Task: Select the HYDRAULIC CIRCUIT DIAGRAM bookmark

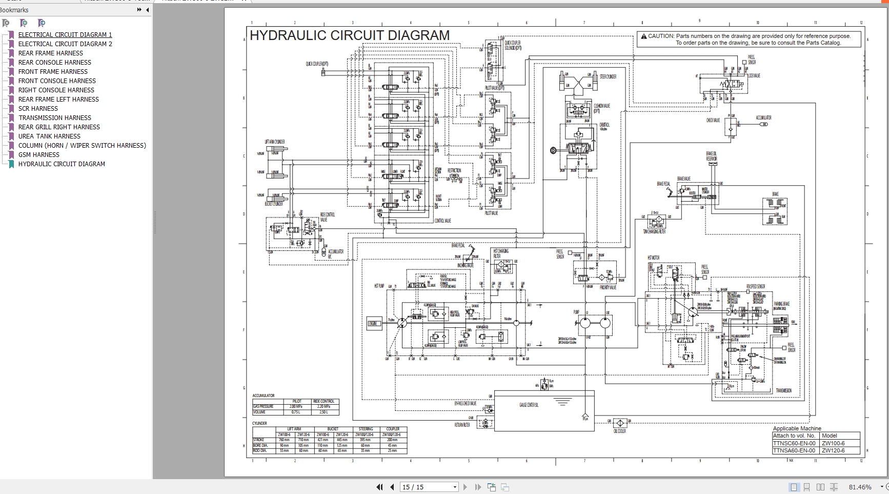Action: pos(62,164)
